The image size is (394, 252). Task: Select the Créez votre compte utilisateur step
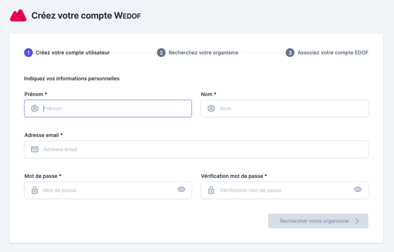[73, 53]
